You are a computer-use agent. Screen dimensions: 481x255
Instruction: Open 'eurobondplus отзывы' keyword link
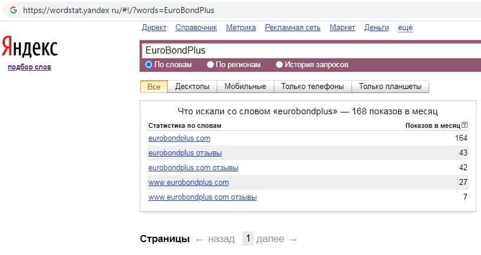click(185, 153)
